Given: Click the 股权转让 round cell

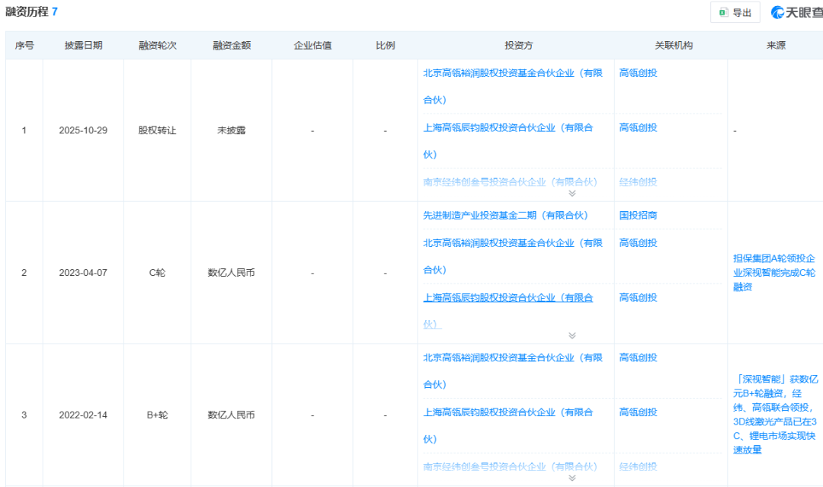Looking at the screenshot, I should (157, 130).
